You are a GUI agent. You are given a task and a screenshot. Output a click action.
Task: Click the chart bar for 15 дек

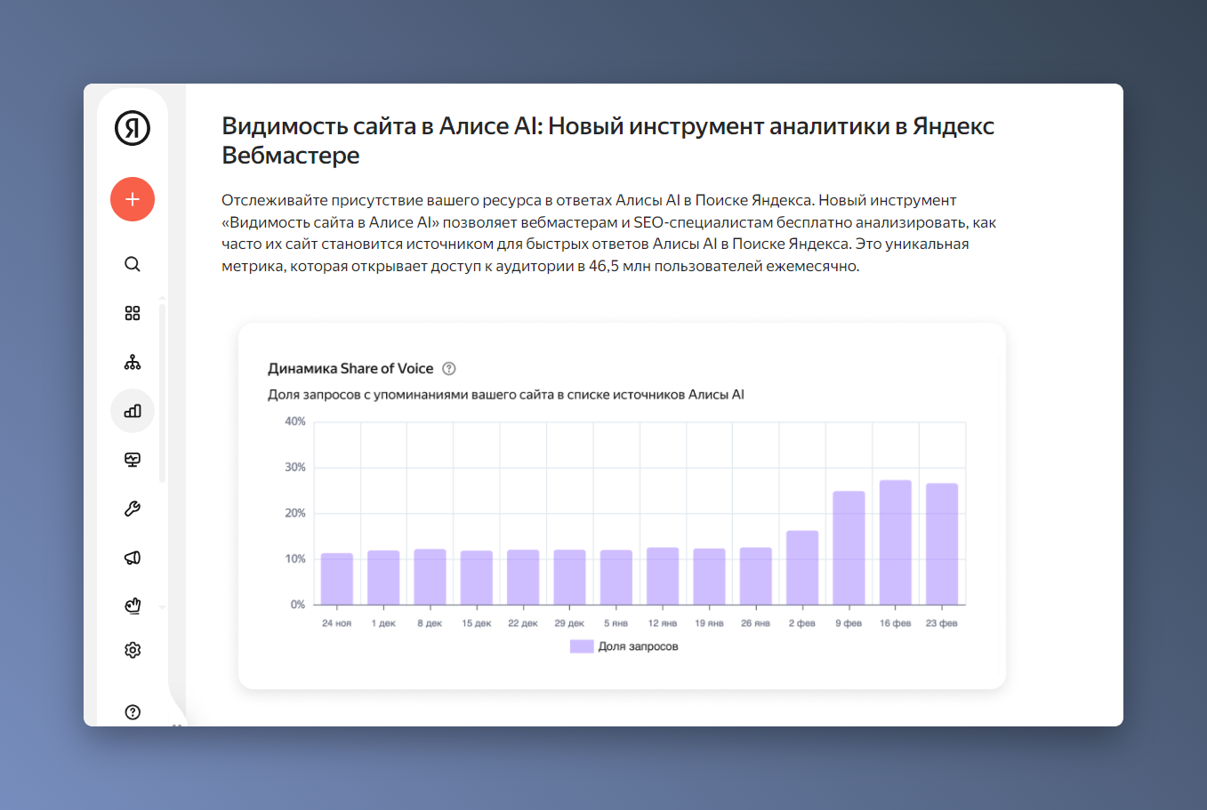[x=477, y=578]
